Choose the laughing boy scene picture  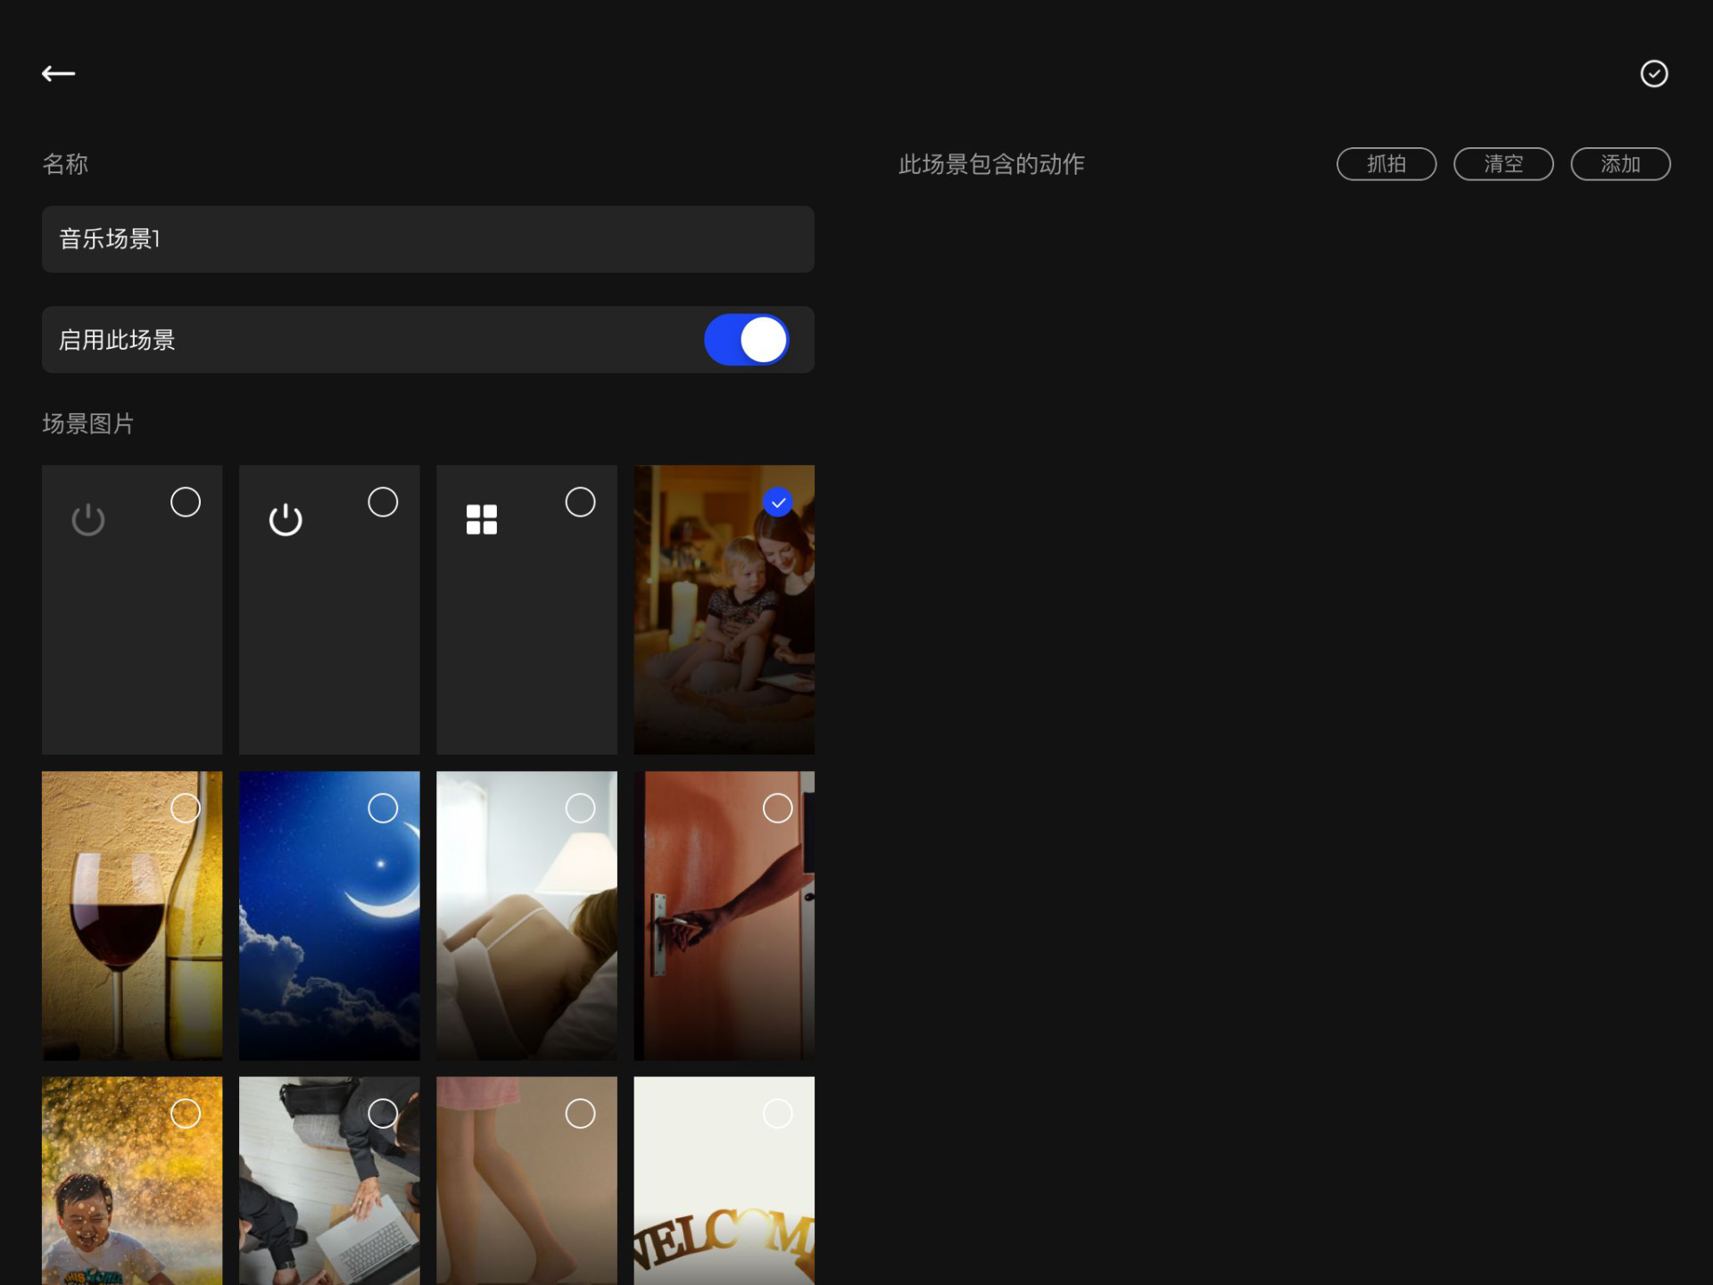click(132, 1181)
